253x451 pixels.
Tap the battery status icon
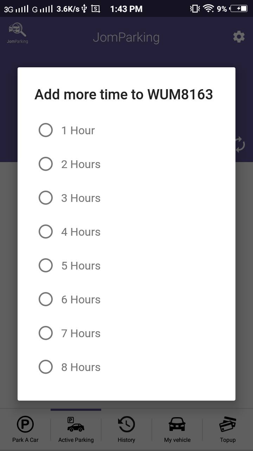[x=239, y=8]
